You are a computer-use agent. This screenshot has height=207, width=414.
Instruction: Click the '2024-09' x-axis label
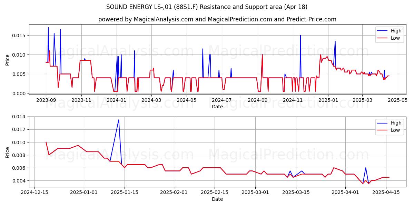tap(258, 100)
